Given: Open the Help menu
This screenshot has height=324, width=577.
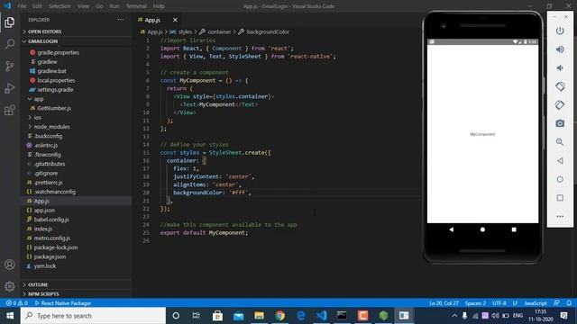Looking at the screenshot, I should 159,6.
